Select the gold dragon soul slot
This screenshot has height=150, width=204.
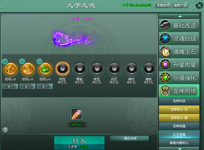(10, 69)
